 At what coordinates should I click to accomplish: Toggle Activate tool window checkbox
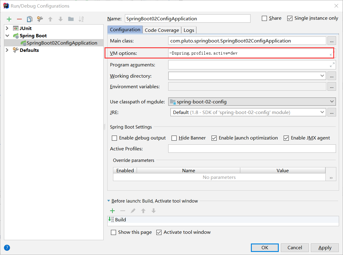coord(159,232)
